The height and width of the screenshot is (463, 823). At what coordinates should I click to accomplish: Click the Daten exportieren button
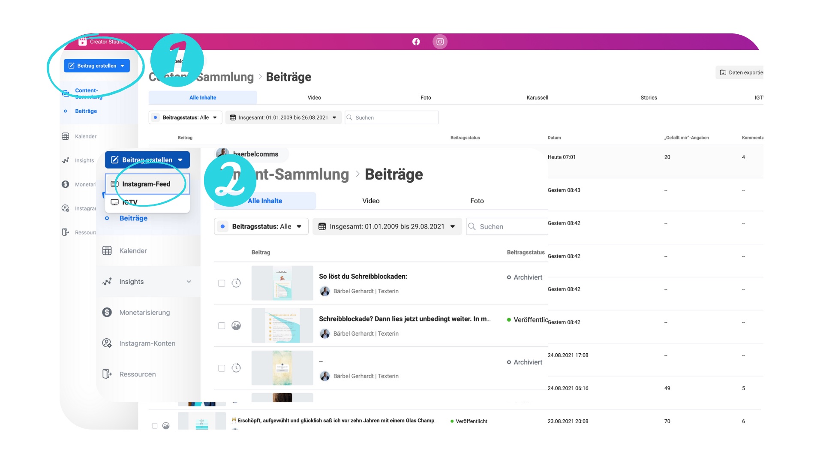741,72
